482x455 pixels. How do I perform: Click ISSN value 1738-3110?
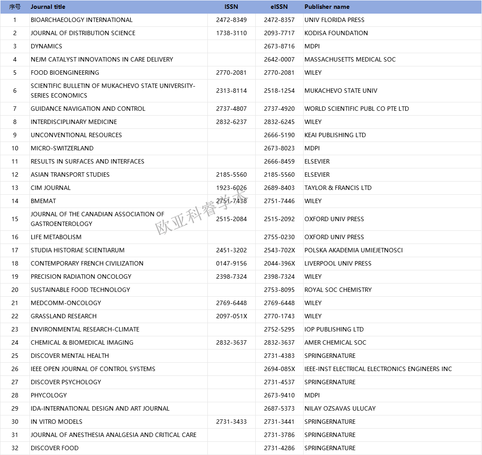[x=232, y=33]
